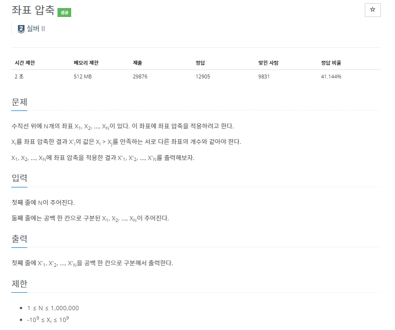The image size is (395, 330).
Task: Click the 제한 section heading
Action: point(19,284)
